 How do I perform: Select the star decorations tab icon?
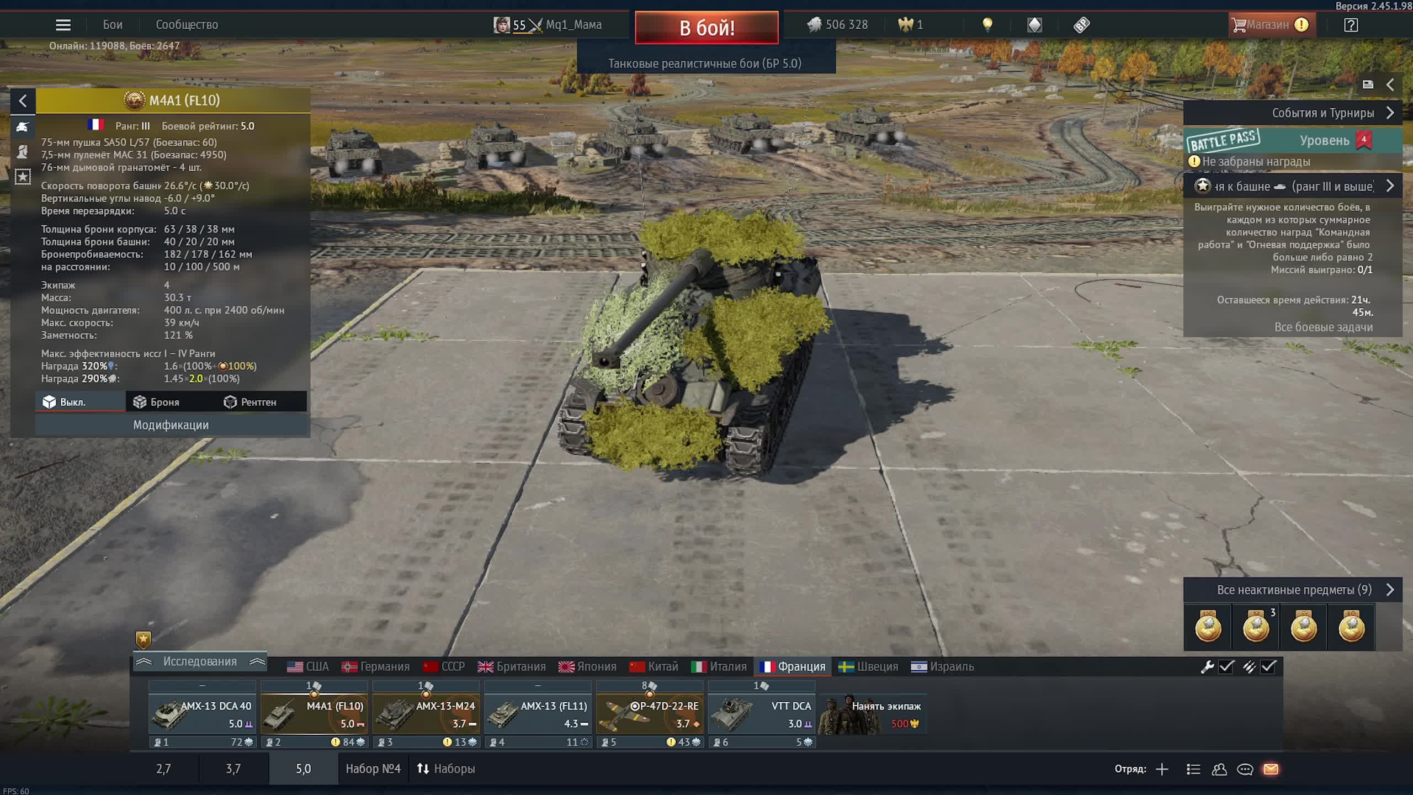pos(23,177)
